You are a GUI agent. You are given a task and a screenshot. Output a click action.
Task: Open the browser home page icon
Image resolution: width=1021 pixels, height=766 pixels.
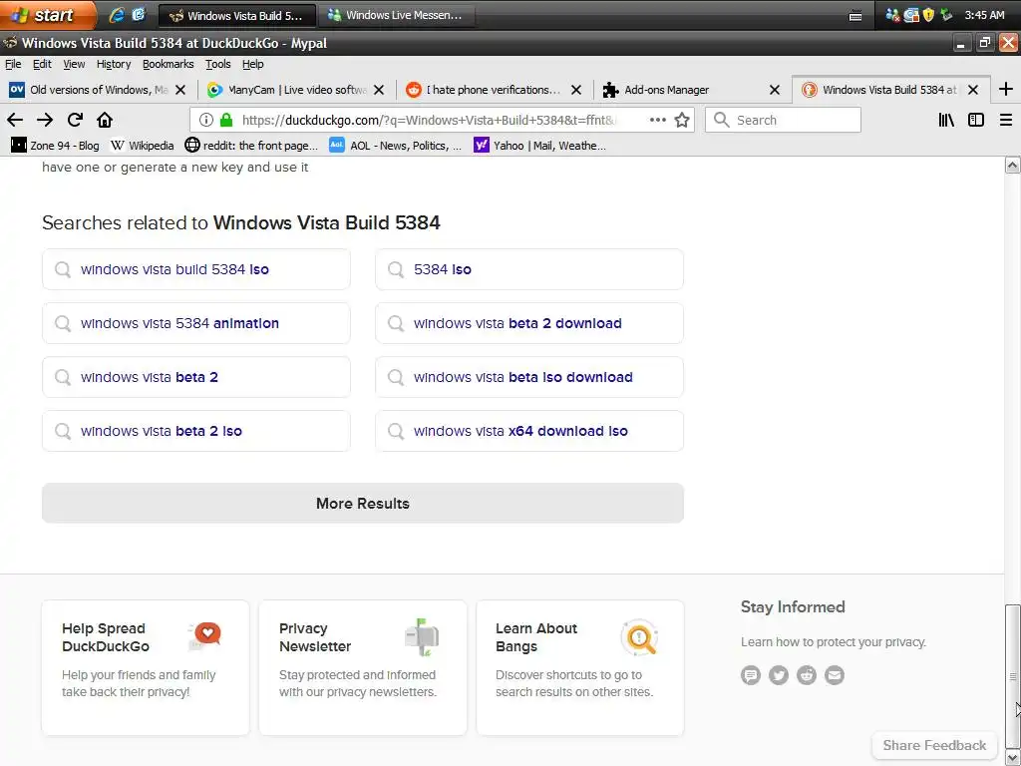coord(105,120)
